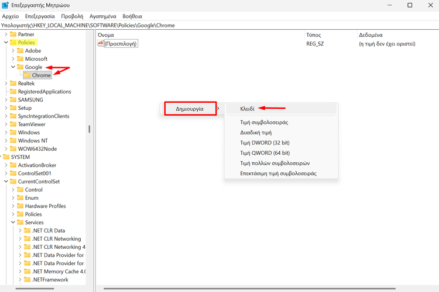This screenshot has height=292, width=439.
Task: Select the Policies key under CurrentControlSet
Action: point(33,214)
